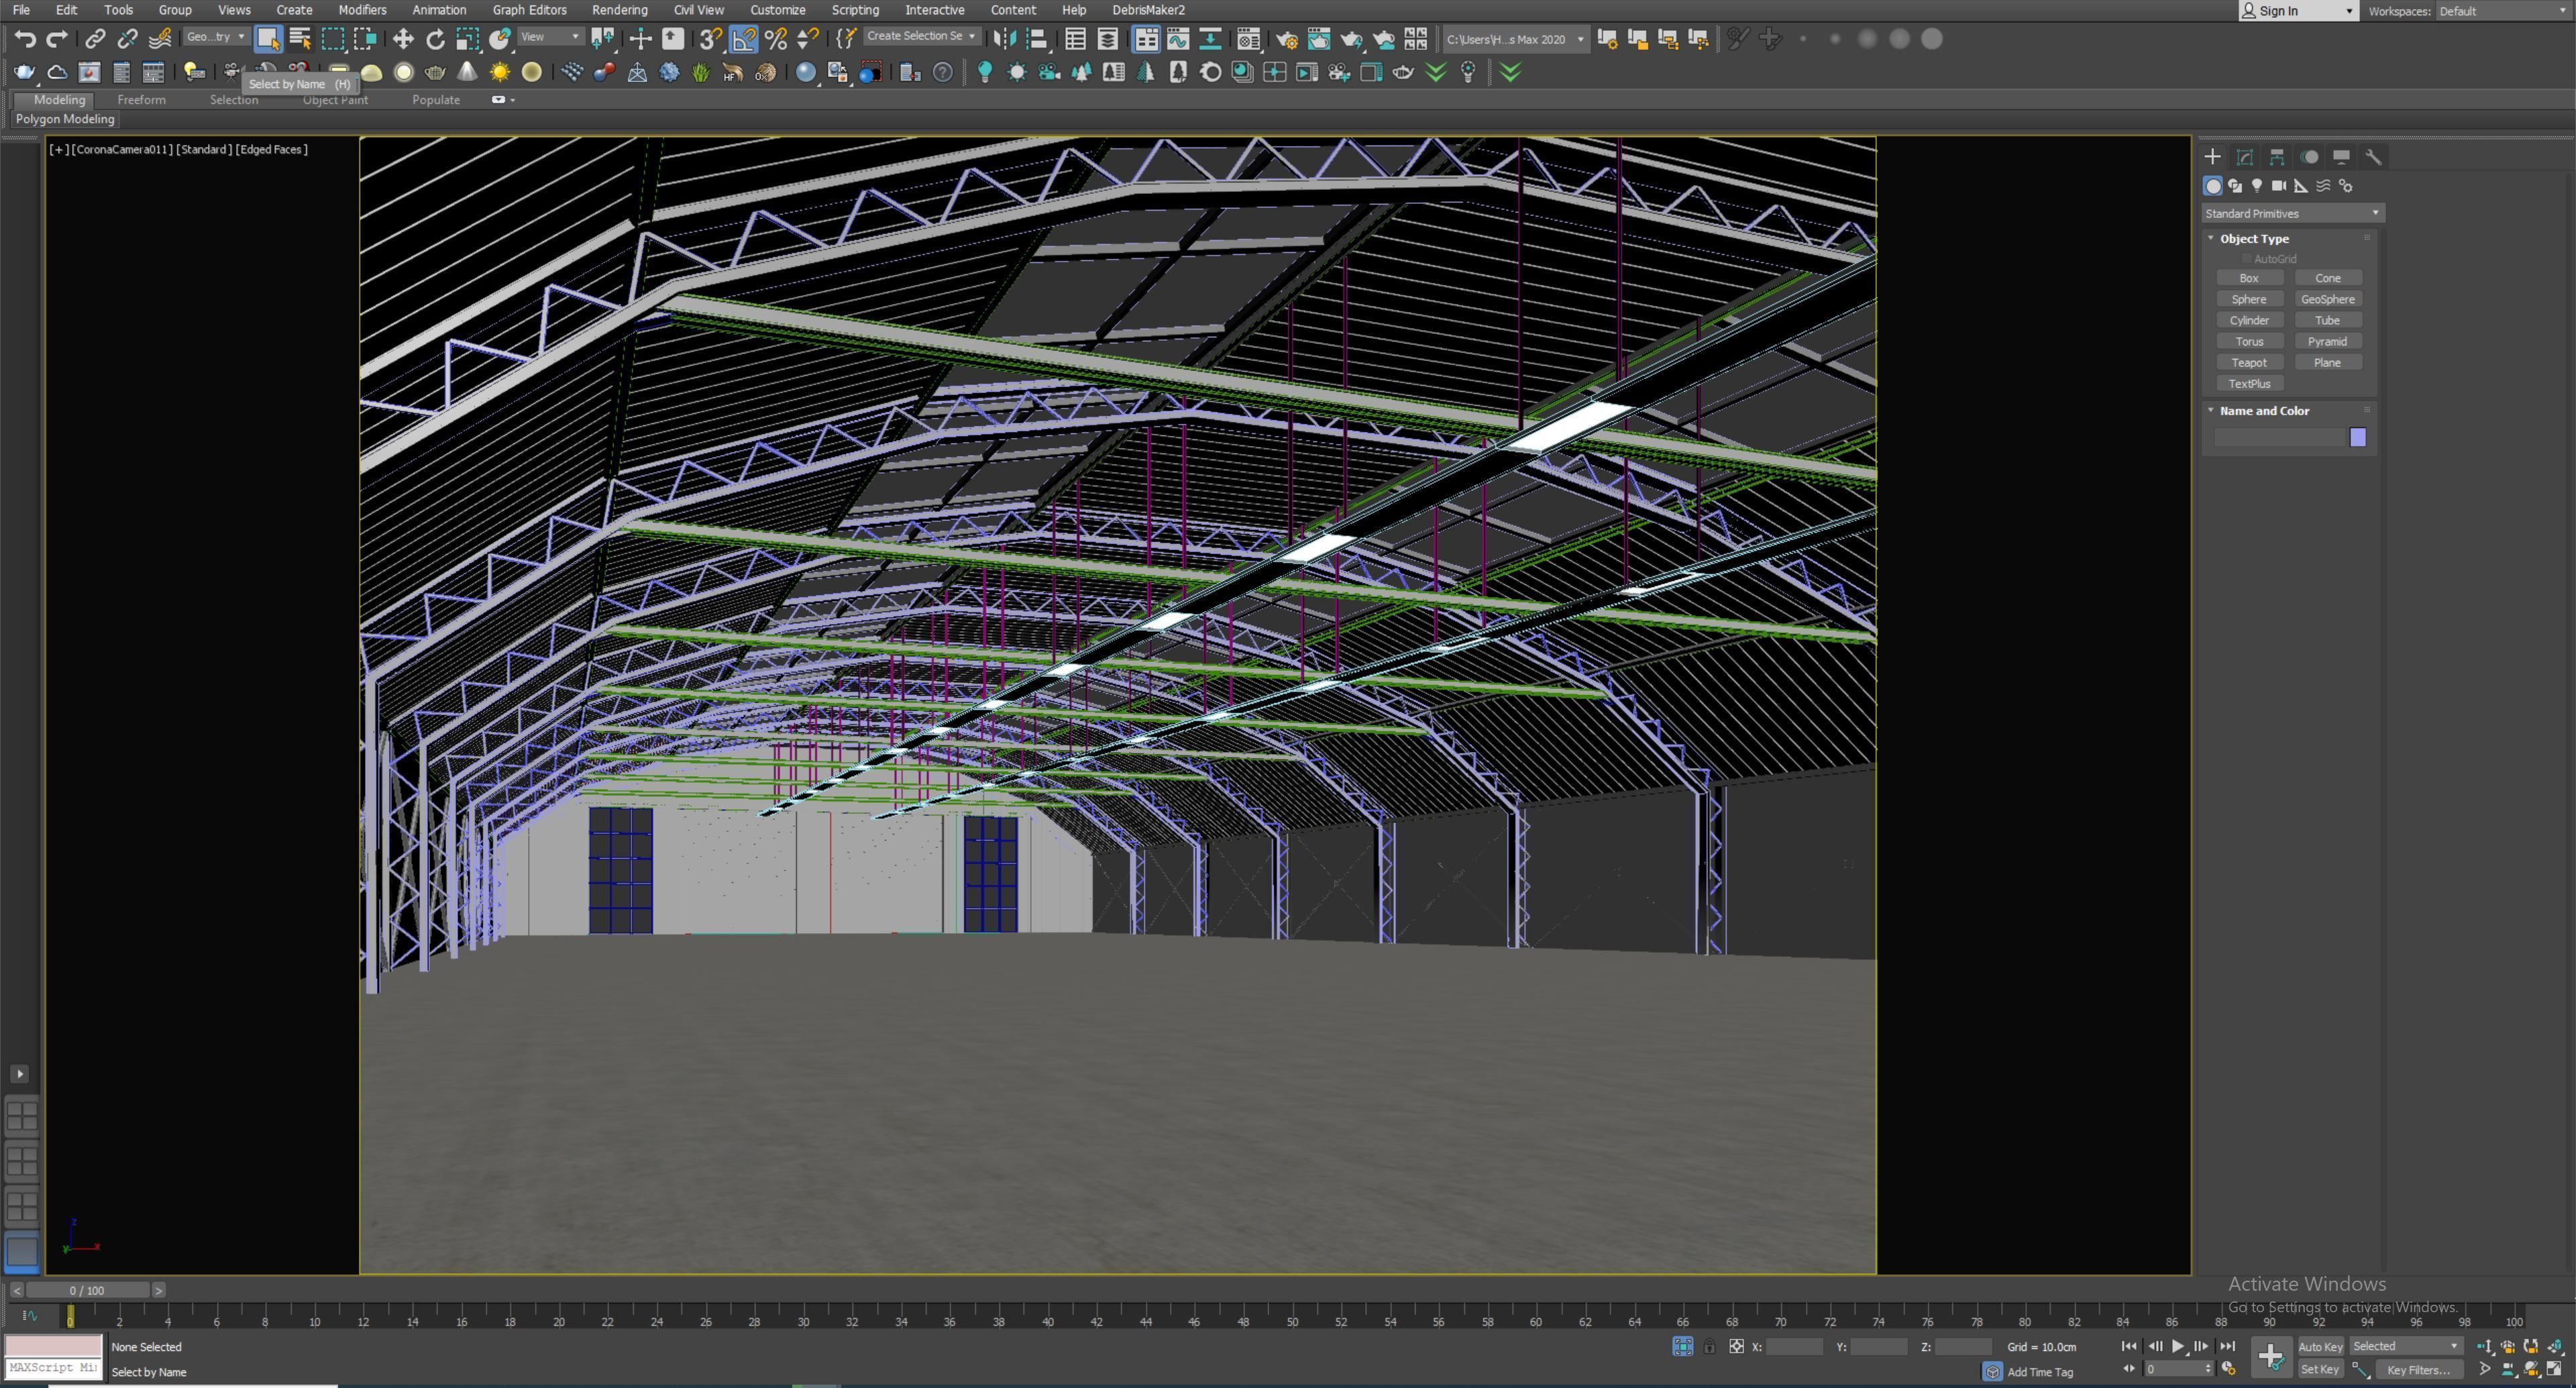Open the Select by Name list icon
The height and width of the screenshot is (1388, 2576).
point(300,39)
